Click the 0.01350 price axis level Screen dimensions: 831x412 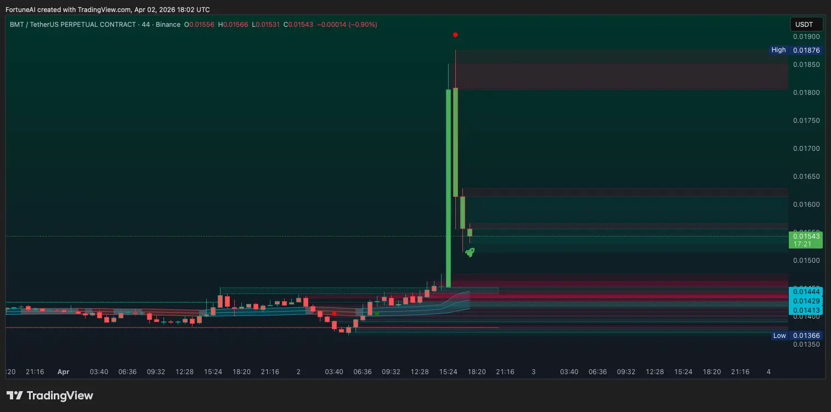(806, 345)
